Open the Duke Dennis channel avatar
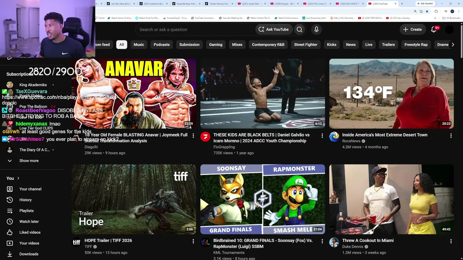 (x=334, y=242)
